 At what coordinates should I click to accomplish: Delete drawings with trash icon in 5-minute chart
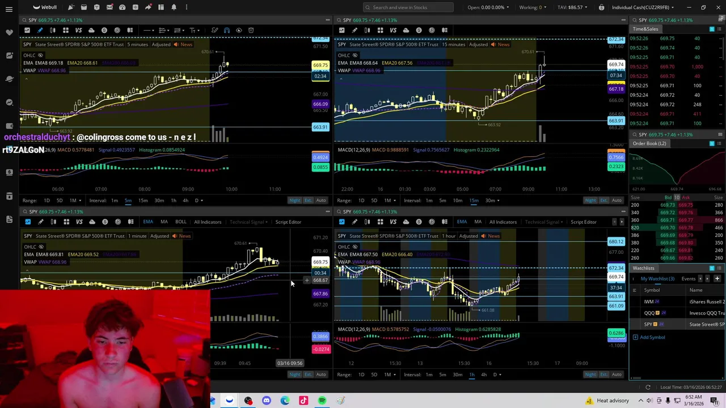click(252, 30)
